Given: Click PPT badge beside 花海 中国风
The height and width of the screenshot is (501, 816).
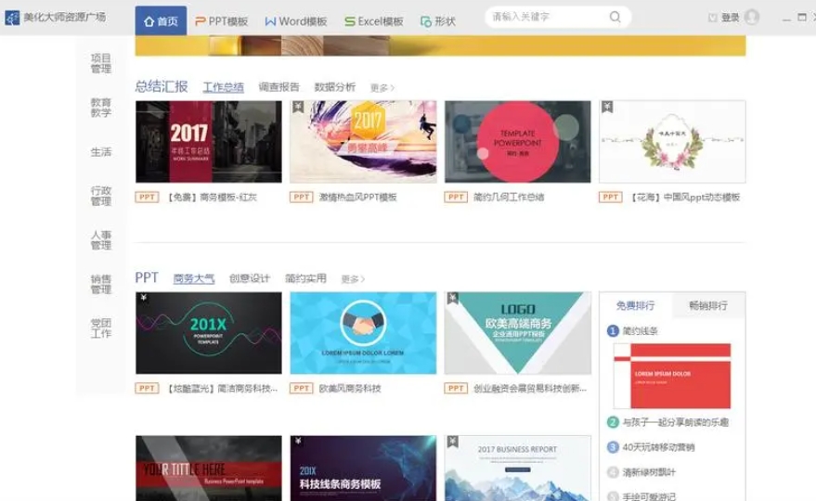Looking at the screenshot, I should 611,198.
